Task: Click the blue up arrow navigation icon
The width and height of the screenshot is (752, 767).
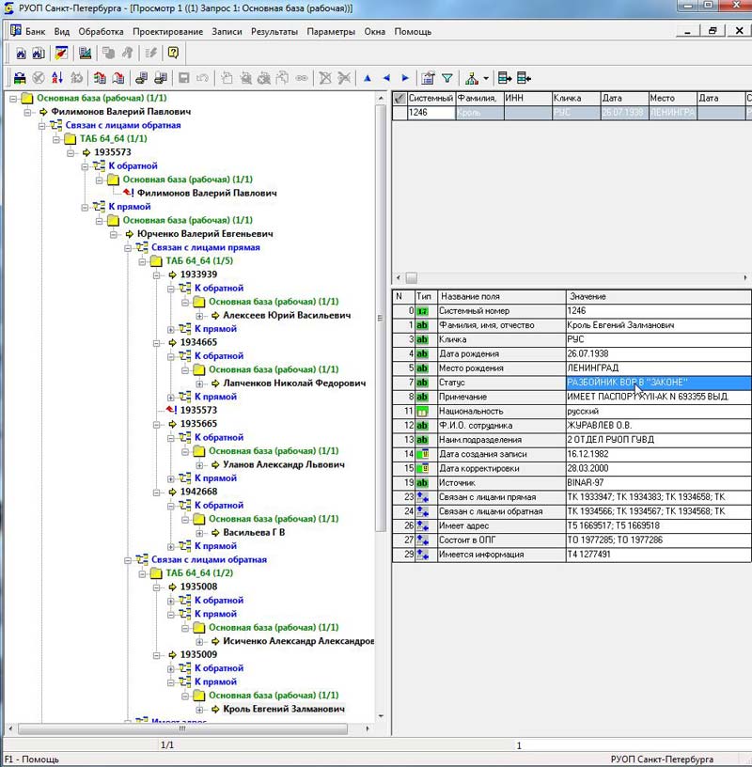Action: click(x=367, y=78)
